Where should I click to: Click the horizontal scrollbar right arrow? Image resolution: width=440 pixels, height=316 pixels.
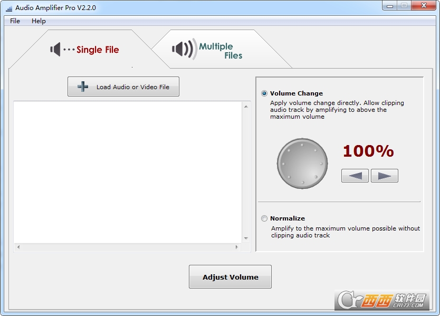[x=237, y=247]
